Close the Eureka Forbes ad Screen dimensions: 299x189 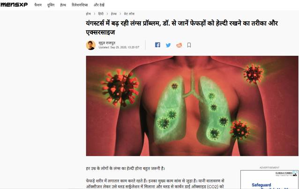(297, 172)
